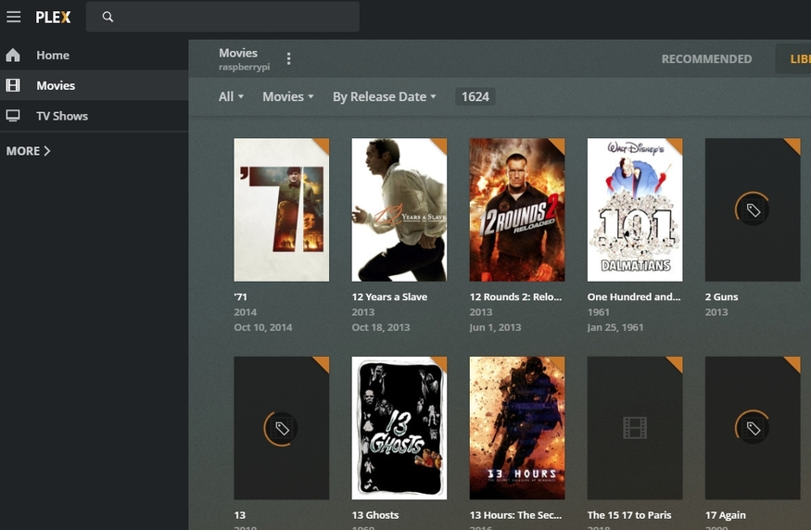Click the '71 title link
This screenshot has height=530, width=811.
pyautogui.click(x=240, y=297)
